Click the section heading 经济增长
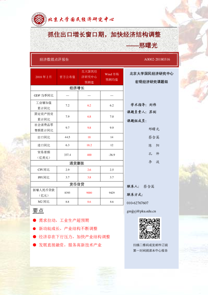208x295 pixels. [77, 88]
